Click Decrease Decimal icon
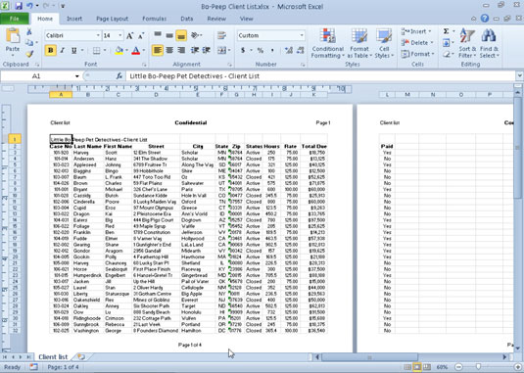Viewport: 524px width, 373px height. click(x=300, y=51)
